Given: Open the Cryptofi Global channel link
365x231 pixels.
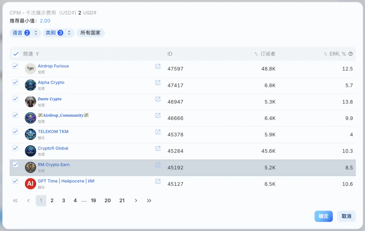Looking at the screenshot, I should click(53, 148).
